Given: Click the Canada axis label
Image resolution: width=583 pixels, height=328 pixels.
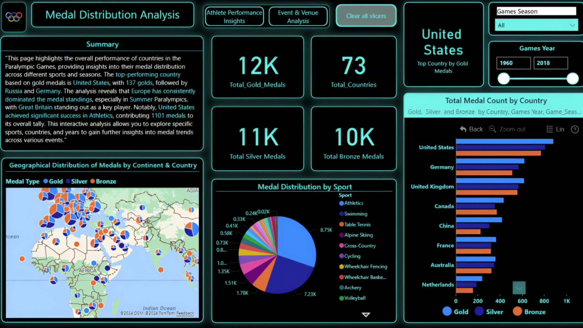Looking at the screenshot, I should click(x=444, y=206).
